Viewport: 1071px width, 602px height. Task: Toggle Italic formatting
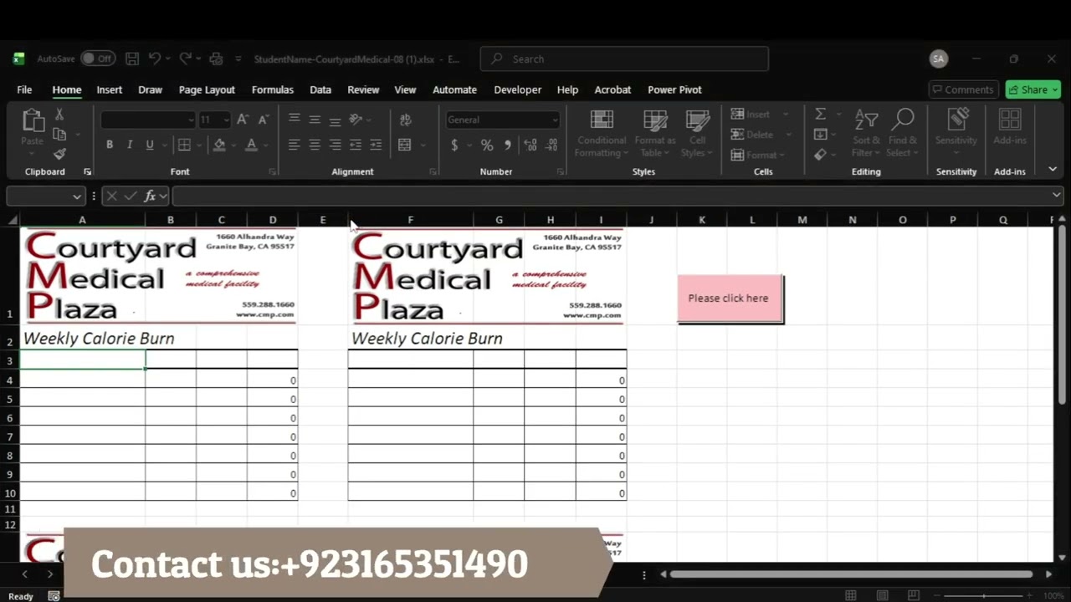[x=130, y=145]
